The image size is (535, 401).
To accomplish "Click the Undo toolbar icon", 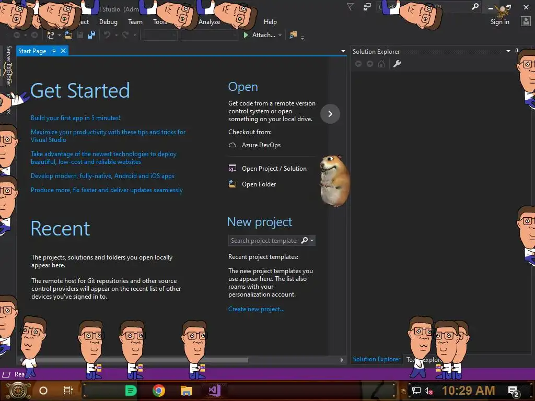I will (x=107, y=35).
